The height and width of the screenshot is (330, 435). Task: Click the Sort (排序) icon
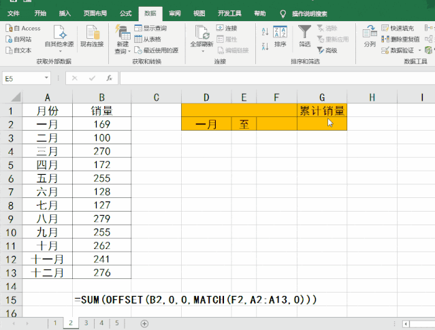coord(280,35)
